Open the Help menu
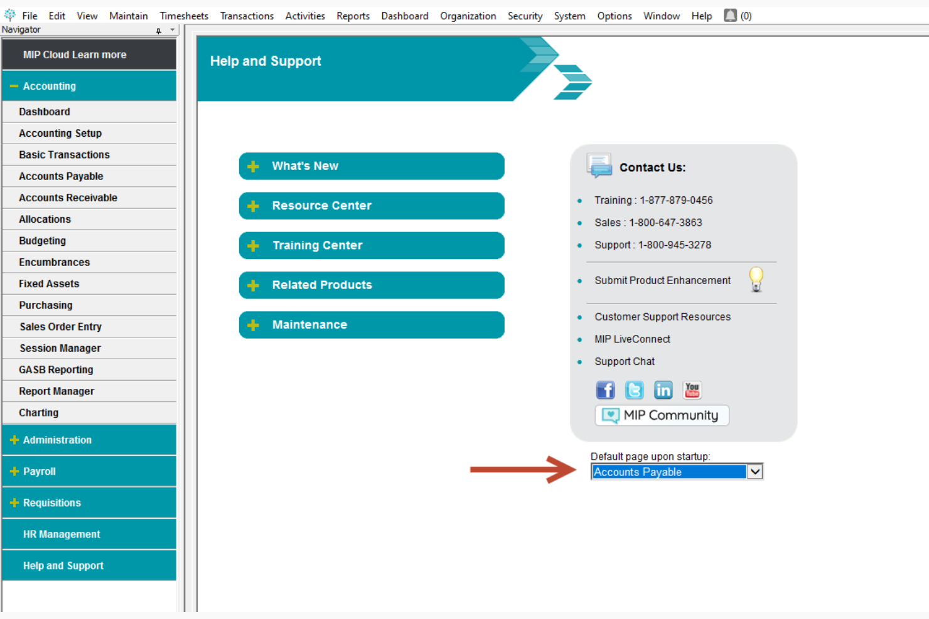 702,16
